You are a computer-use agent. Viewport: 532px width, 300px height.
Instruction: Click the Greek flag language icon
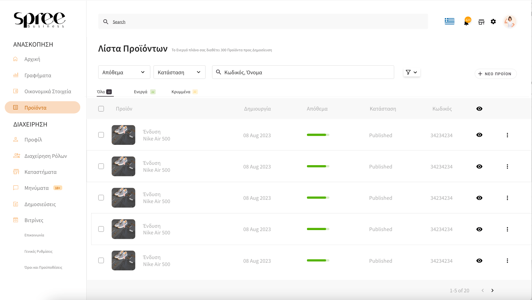tap(449, 21)
